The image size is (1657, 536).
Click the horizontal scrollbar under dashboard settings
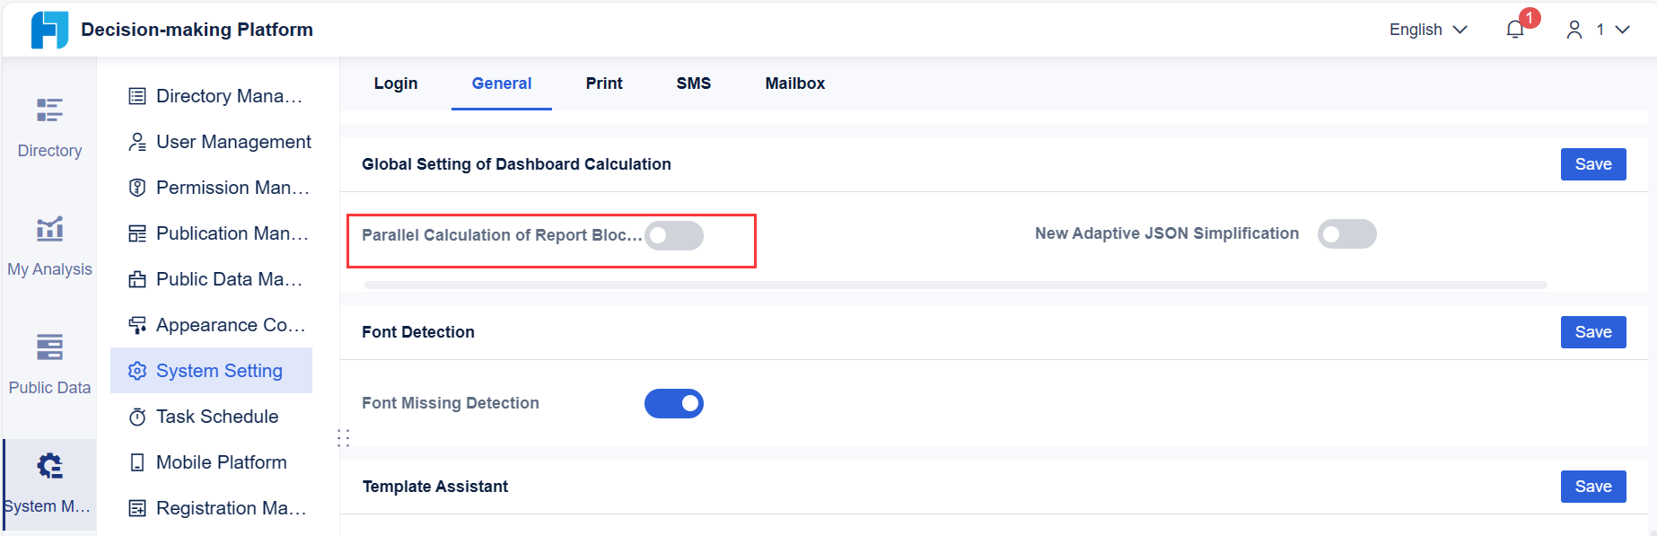[x=955, y=285]
